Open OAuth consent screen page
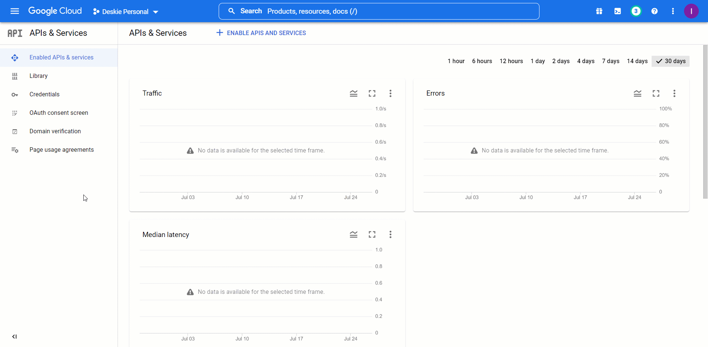 point(59,113)
